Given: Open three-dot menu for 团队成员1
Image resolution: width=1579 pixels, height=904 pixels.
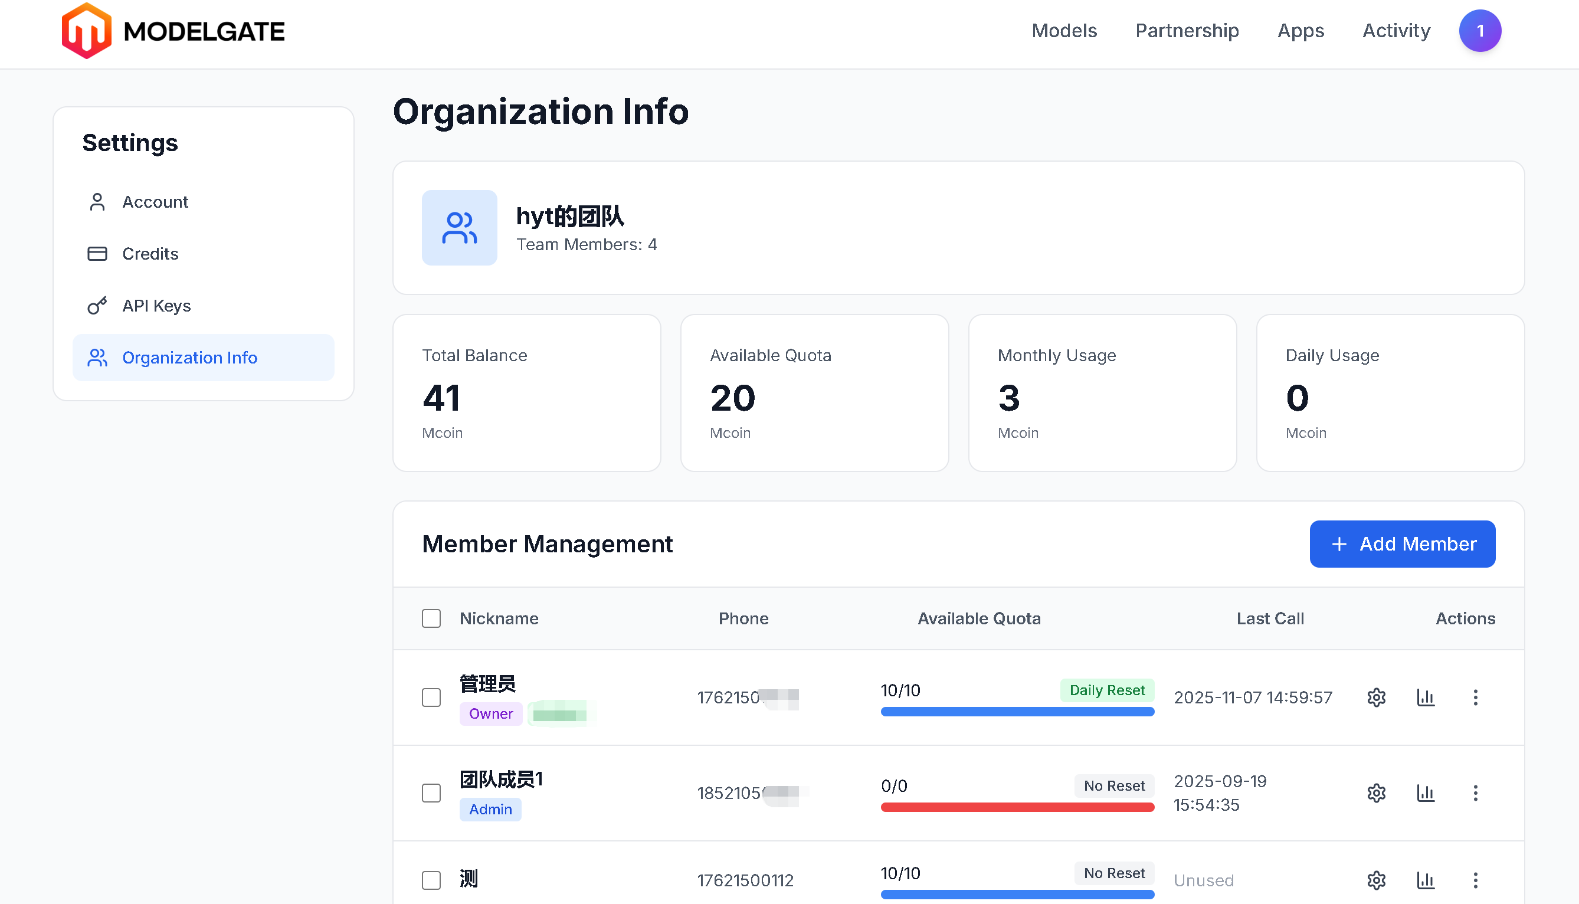Looking at the screenshot, I should point(1475,793).
